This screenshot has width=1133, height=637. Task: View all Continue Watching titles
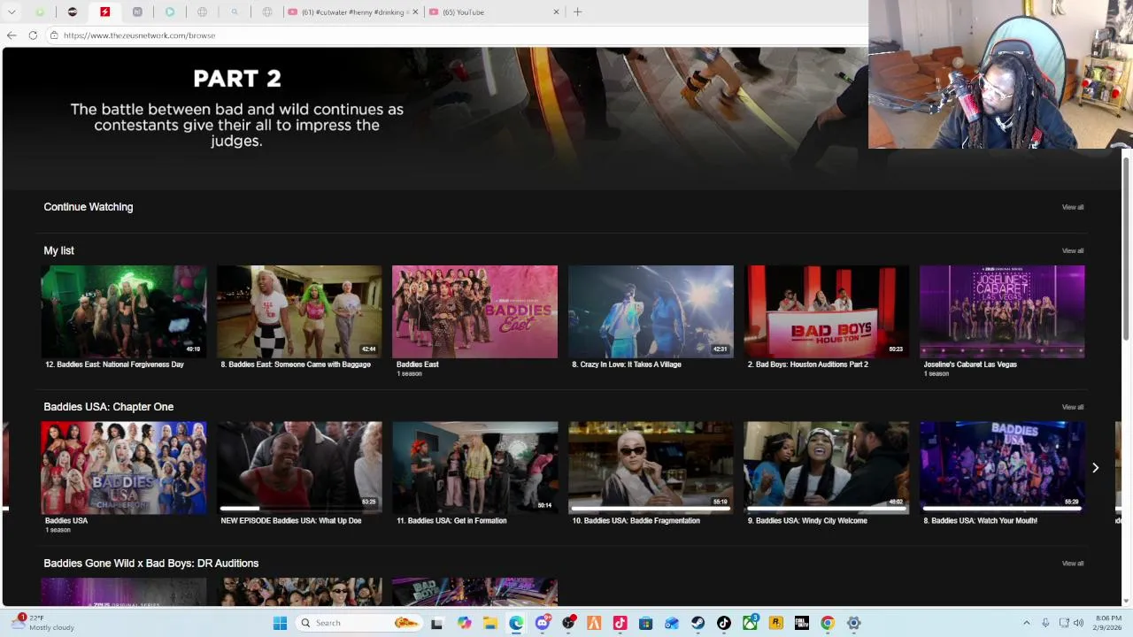point(1072,207)
